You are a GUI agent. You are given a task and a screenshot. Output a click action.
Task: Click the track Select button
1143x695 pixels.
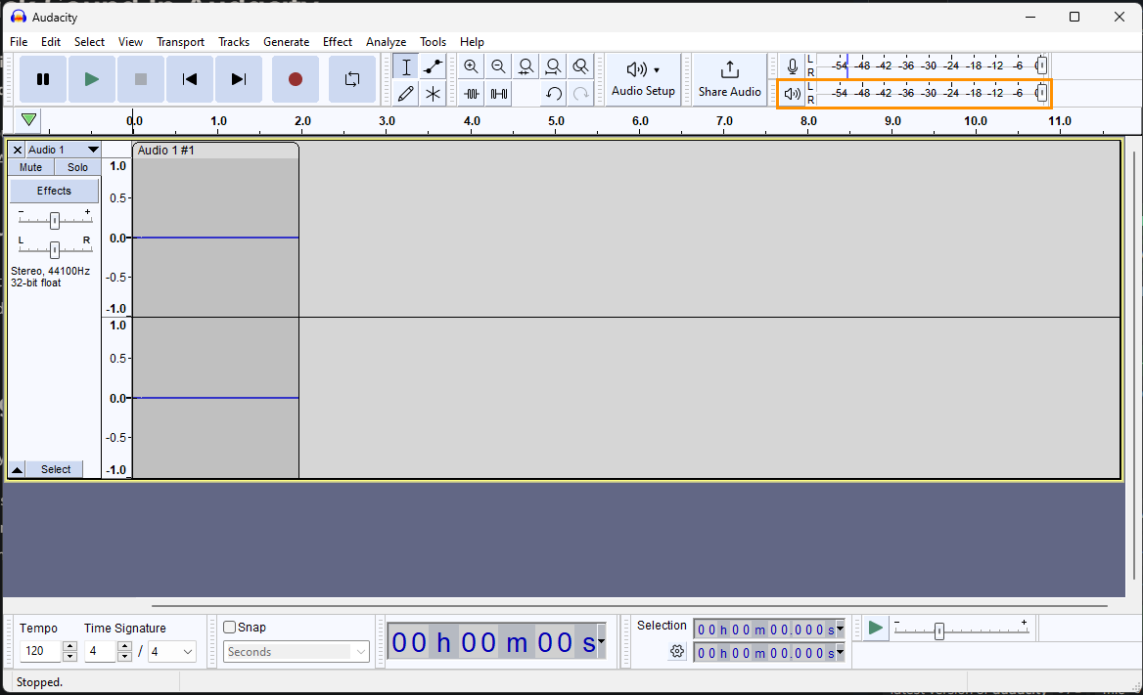(x=56, y=469)
